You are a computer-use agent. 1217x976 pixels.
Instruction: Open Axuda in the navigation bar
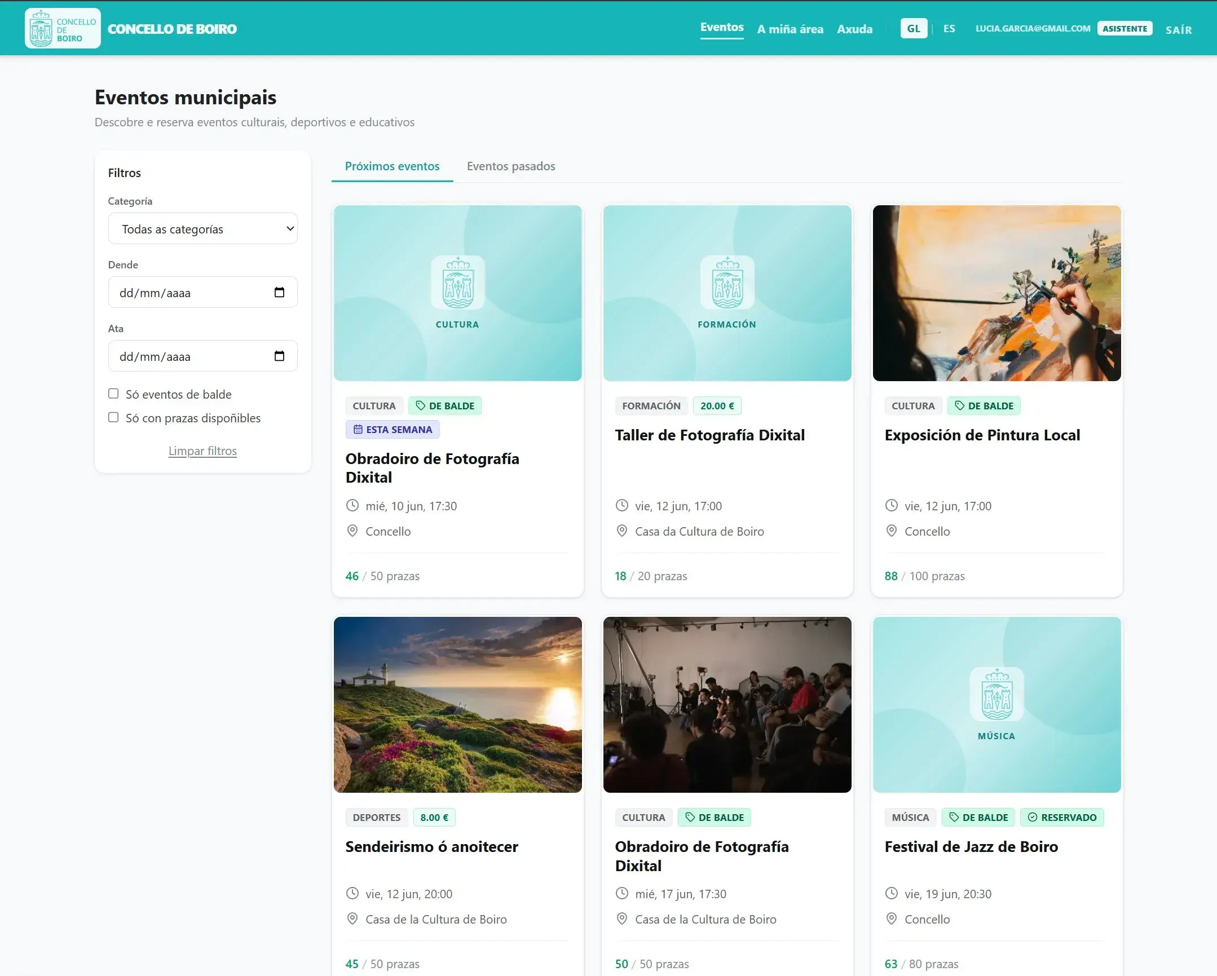point(854,29)
